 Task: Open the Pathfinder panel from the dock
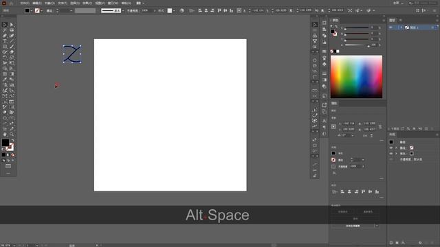324,36
